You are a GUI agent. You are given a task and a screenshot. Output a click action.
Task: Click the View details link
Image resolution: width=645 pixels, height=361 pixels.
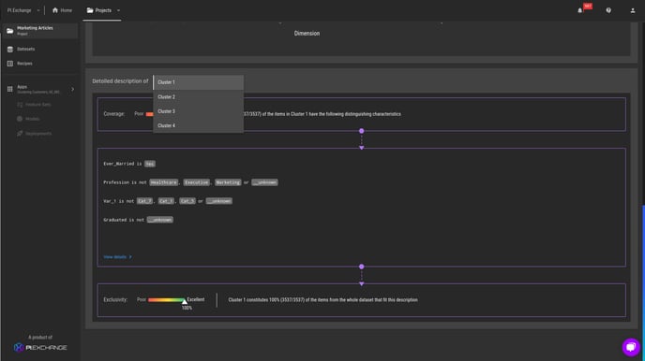117,257
